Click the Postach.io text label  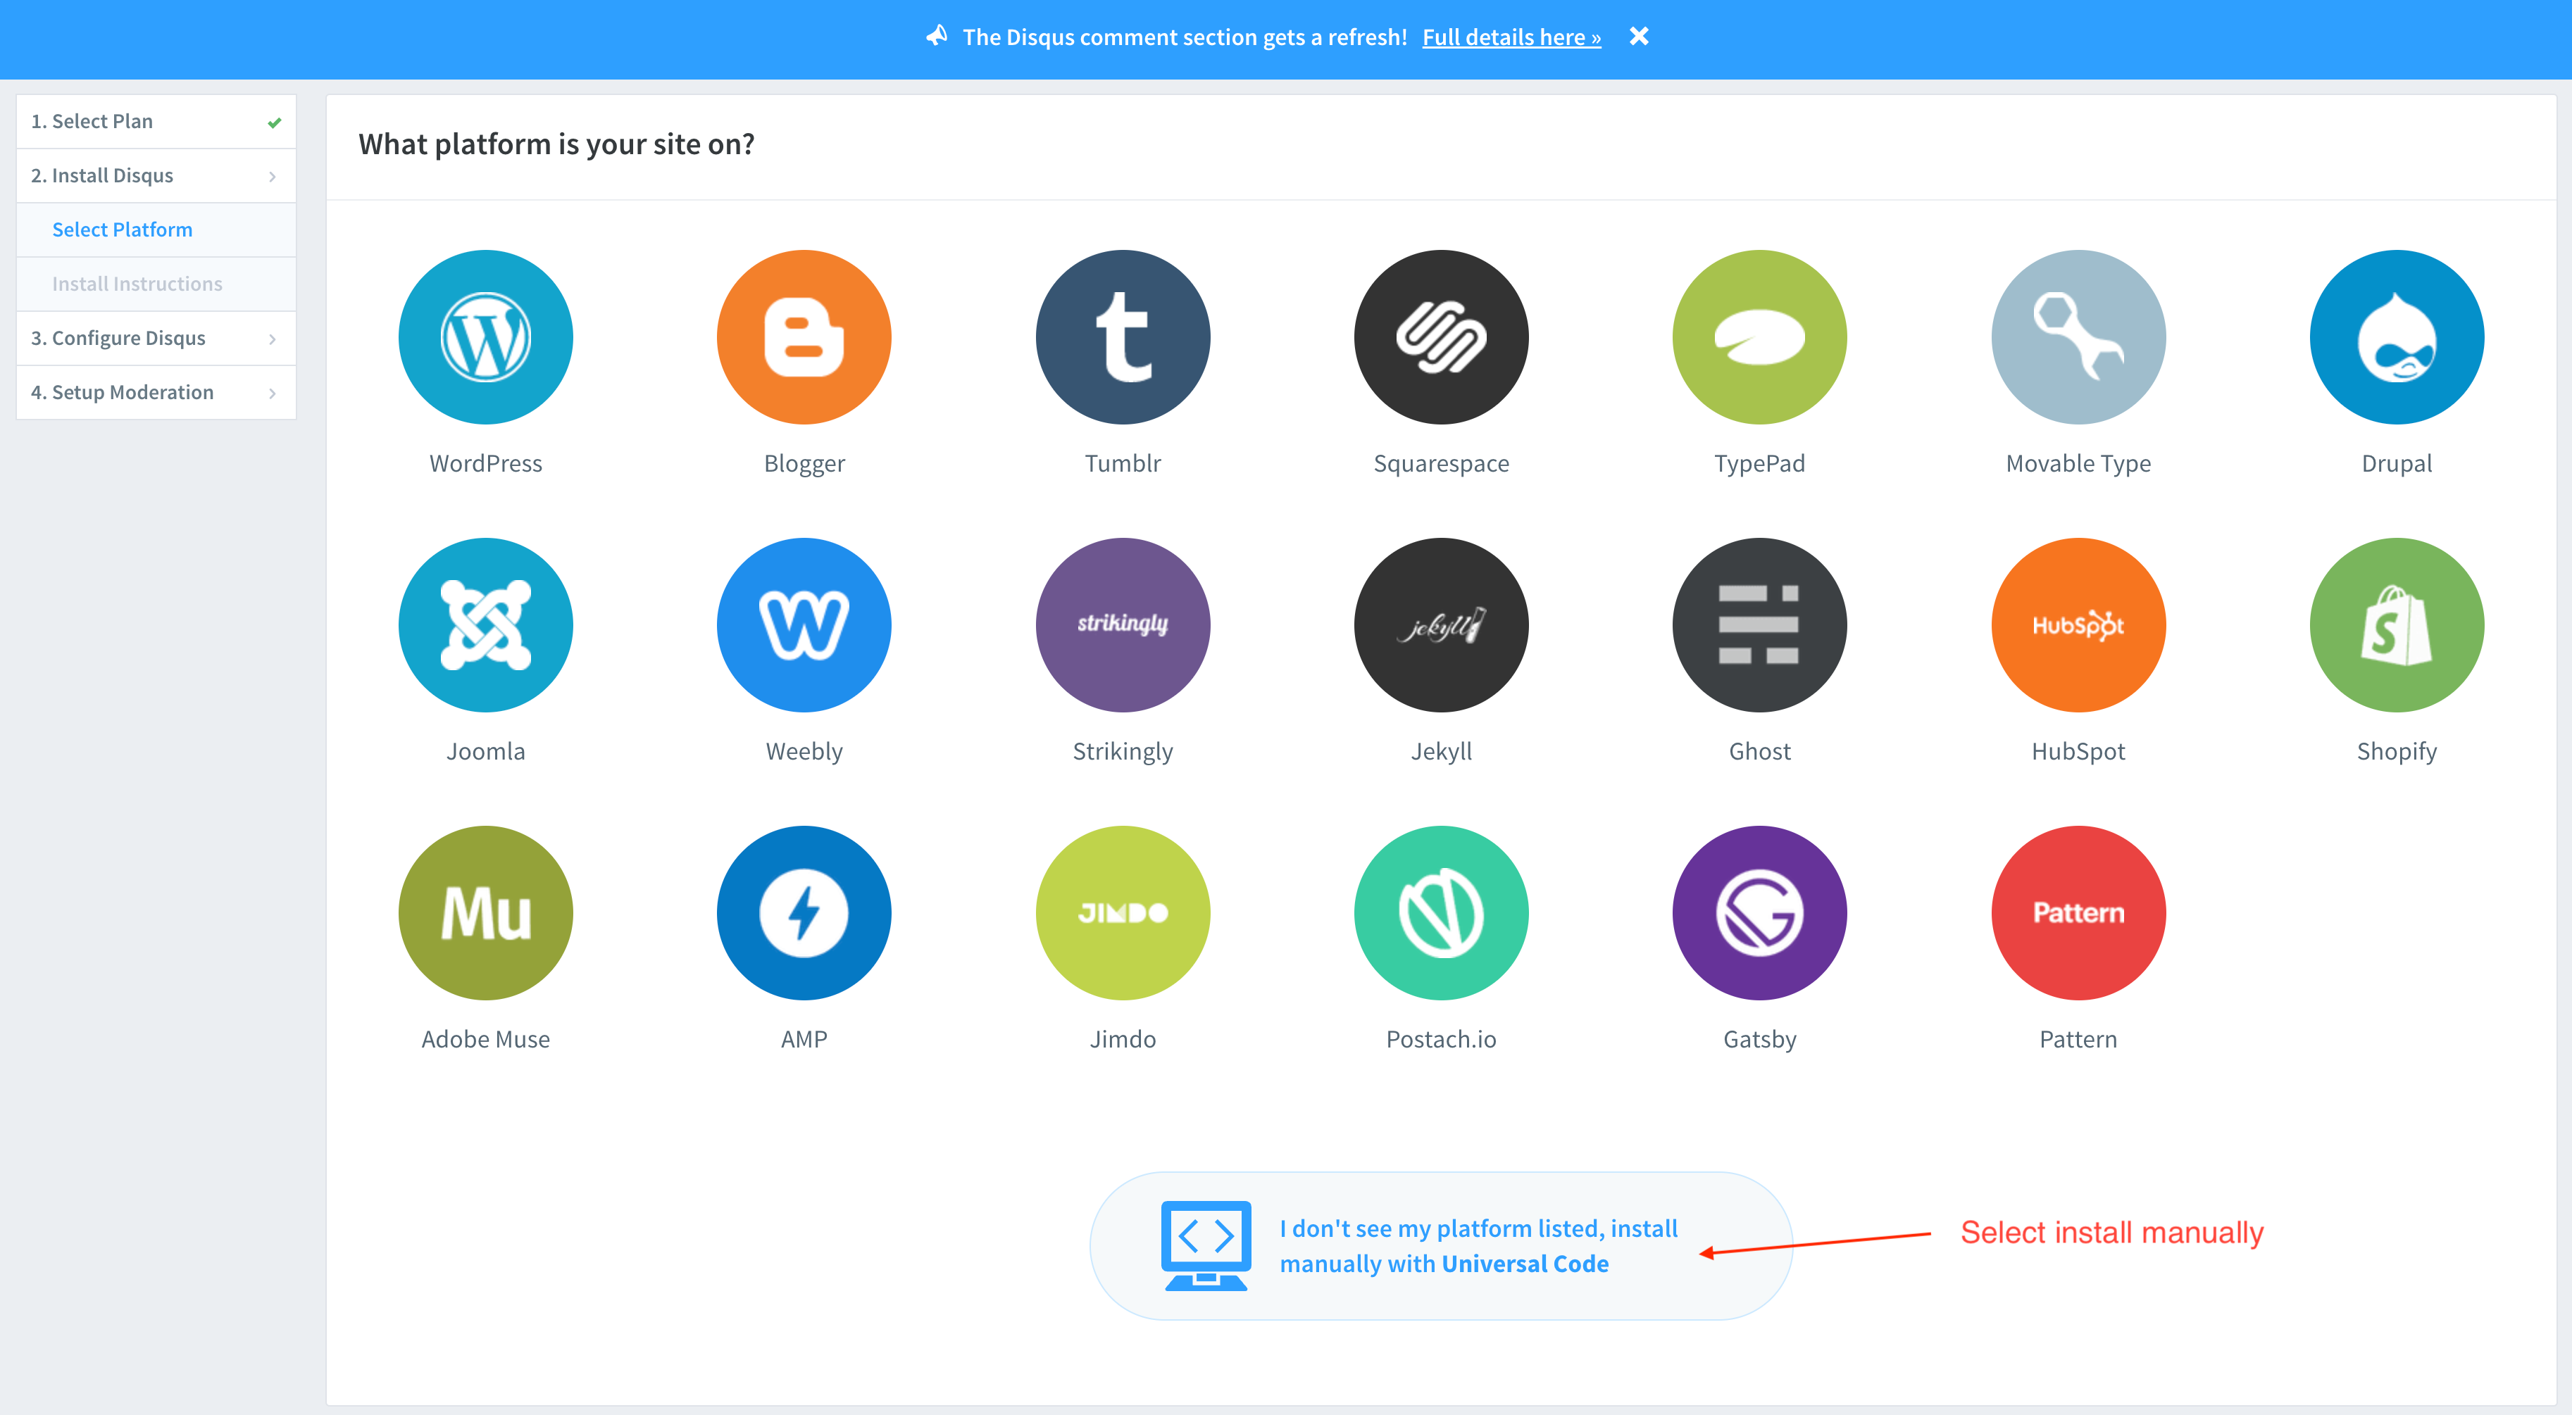point(1441,1039)
